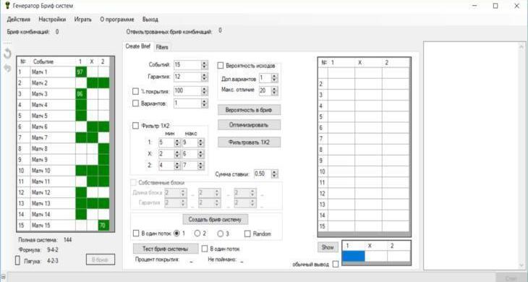Click green cell 97 in Матч 1 row
528x282 pixels.
point(81,72)
